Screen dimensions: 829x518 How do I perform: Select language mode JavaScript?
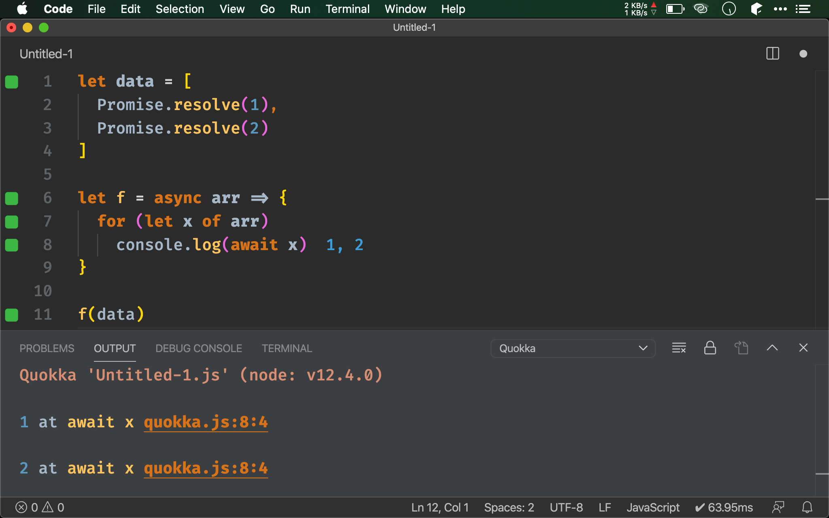tap(653, 507)
